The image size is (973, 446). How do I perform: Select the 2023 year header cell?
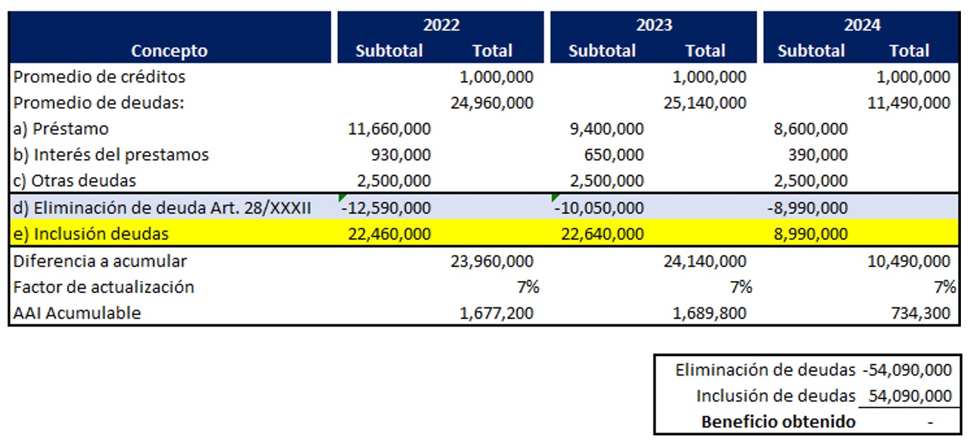(653, 25)
